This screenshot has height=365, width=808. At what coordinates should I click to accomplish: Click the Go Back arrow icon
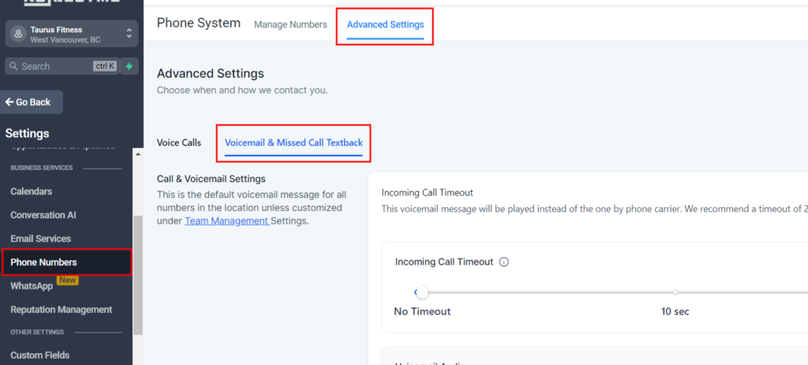(x=10, y=102)
